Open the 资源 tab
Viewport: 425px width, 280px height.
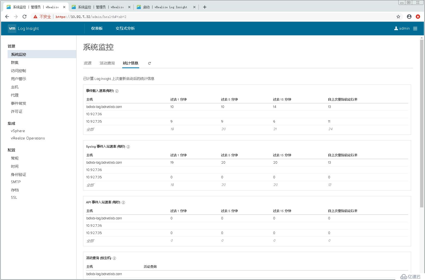(88, 63)
